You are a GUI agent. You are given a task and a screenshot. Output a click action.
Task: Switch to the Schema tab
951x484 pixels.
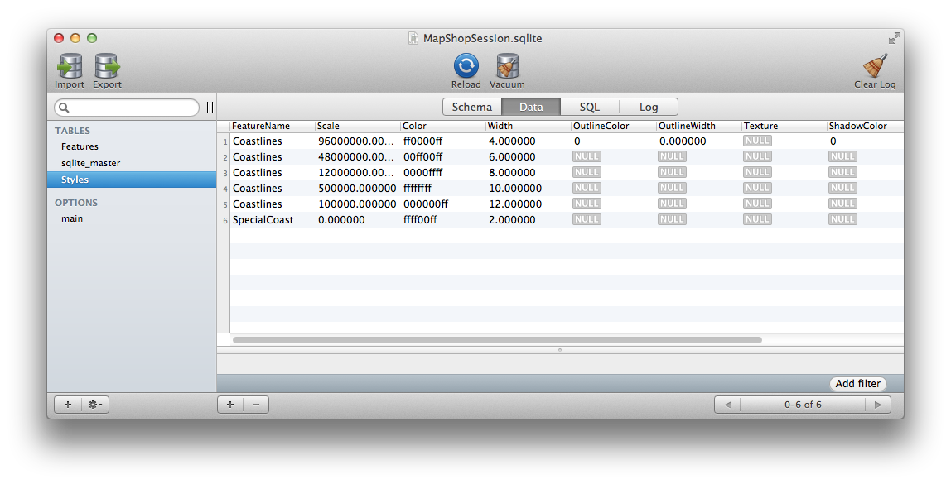[471, 107]
